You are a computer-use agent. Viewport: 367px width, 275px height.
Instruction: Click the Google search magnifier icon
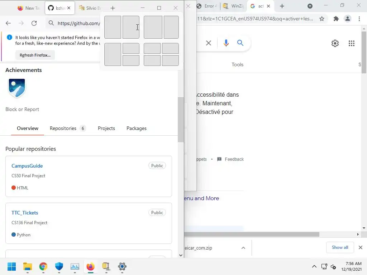click(x=240, y=43)
